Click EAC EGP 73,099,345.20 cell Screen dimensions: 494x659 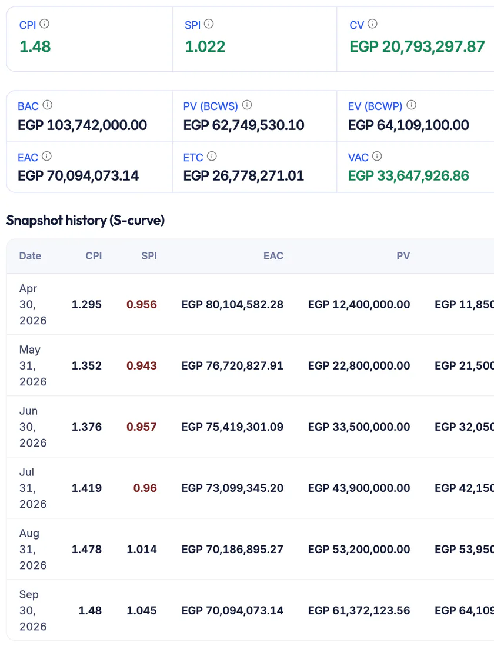[x=232, y=488]
